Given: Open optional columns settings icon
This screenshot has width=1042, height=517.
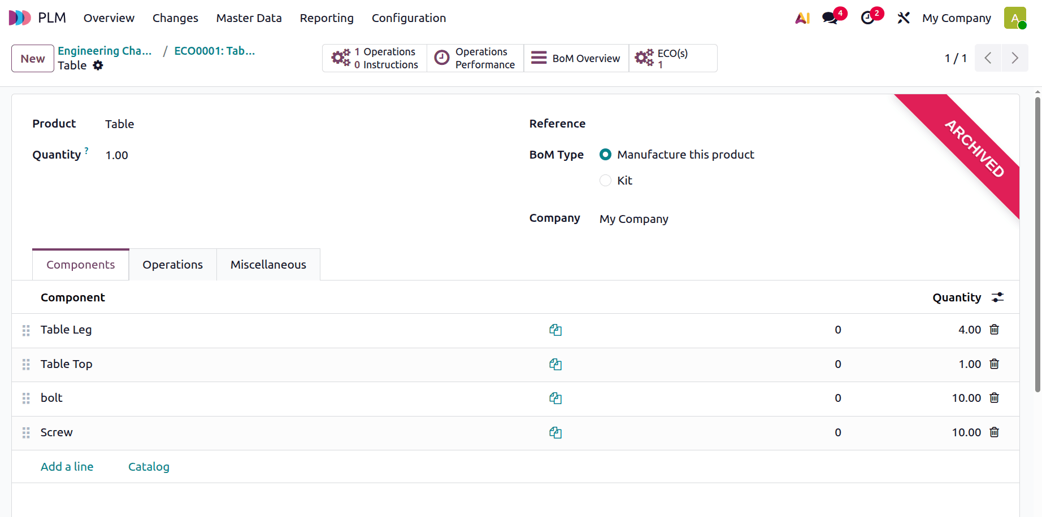Looking at the screenshot, I should [998, 297].
